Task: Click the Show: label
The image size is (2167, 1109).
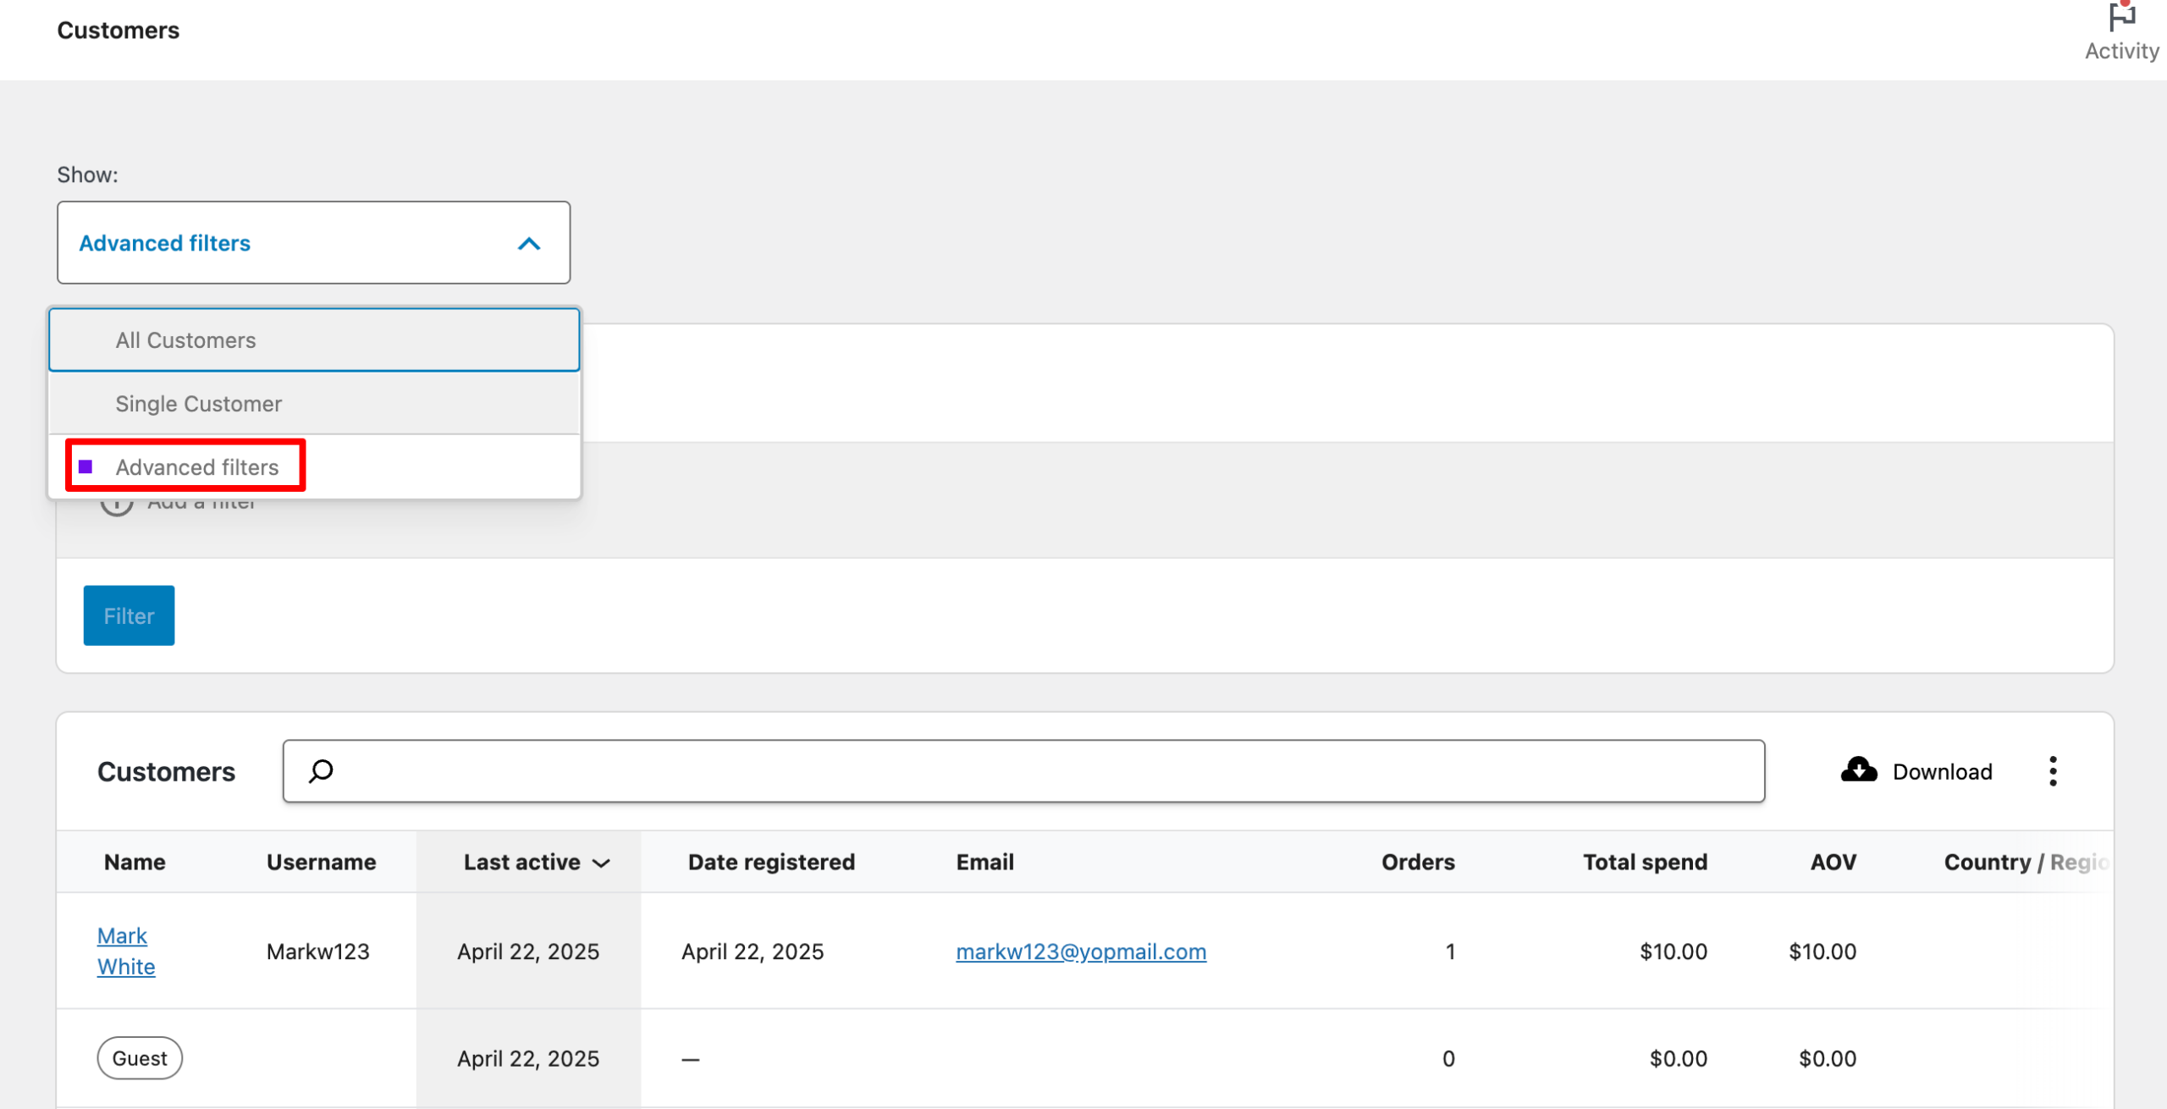Action: point(88,174)
